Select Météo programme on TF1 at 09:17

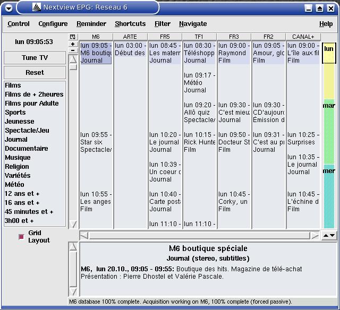199,83
